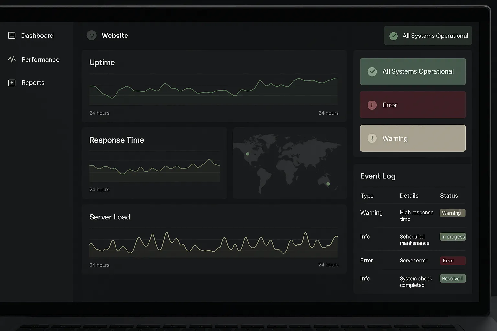
Task: Click the Uptime line chart
Action: coord(214,90)
